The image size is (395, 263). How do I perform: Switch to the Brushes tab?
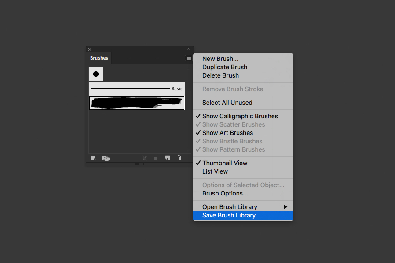[x=99, y=58]
